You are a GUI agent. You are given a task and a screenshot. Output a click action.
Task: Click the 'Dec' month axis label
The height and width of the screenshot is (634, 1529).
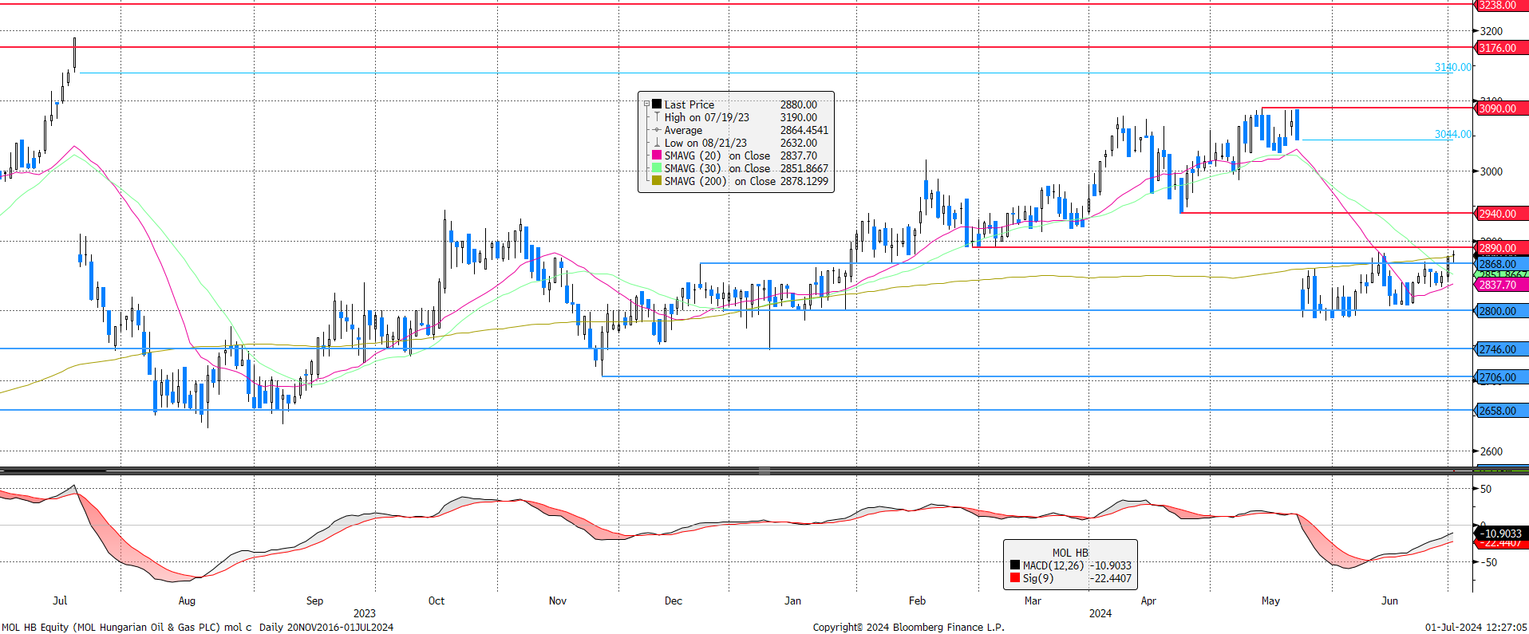674,601
